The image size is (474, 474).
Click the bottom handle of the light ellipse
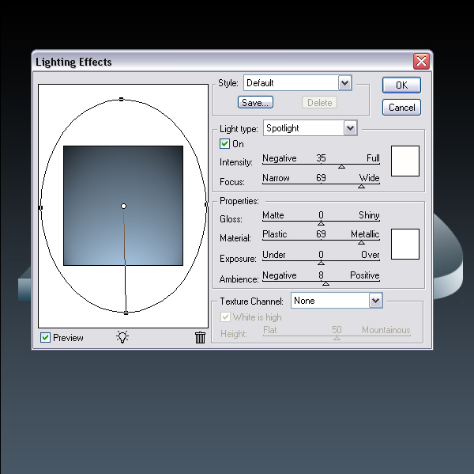[126, 313]
